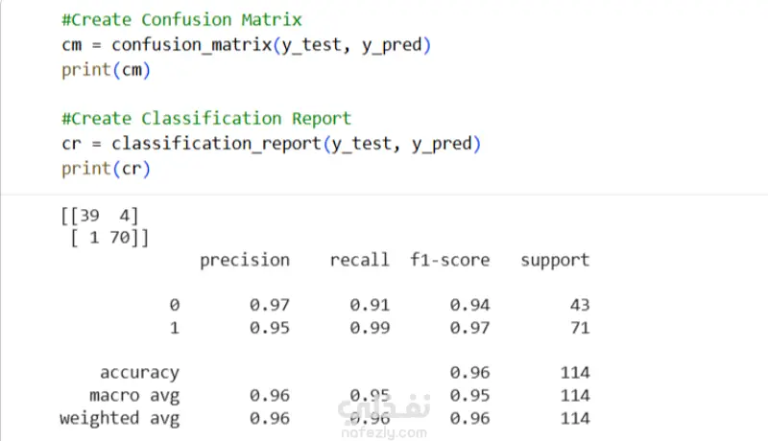The image size is (768, 441).
Task: Click the first confusion matrix row [[39 4]
Action: (100, 218)
